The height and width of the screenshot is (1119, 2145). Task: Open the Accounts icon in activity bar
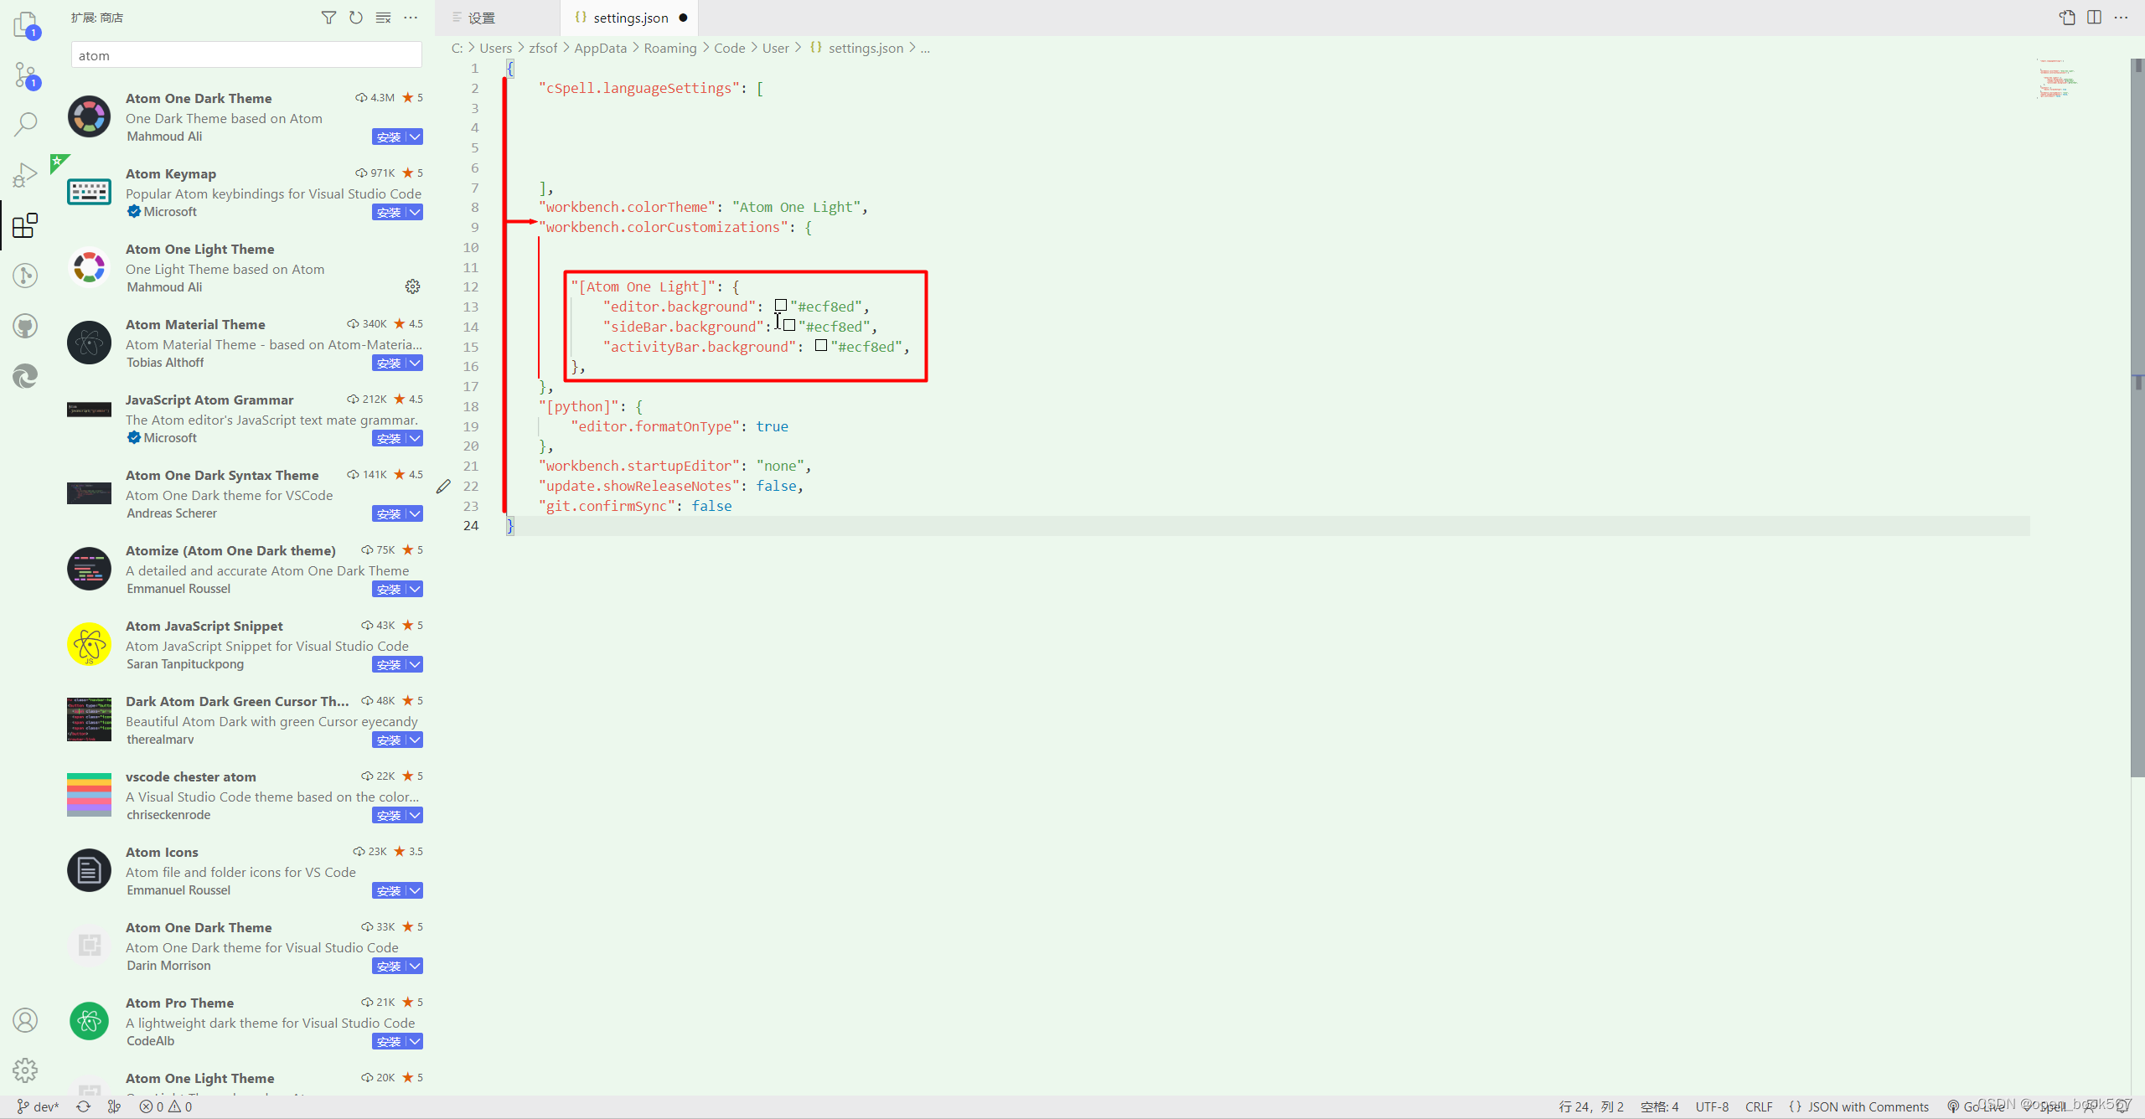26,1019
